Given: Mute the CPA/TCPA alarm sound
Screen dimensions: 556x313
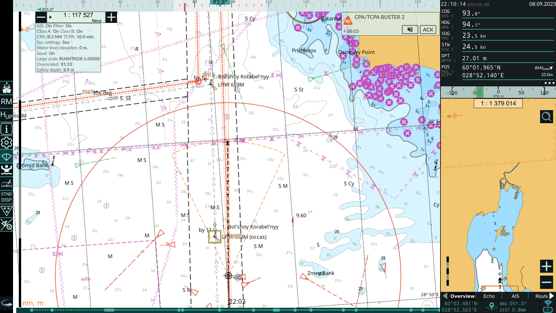Looking at the screenshot, I should pos(410,30).
